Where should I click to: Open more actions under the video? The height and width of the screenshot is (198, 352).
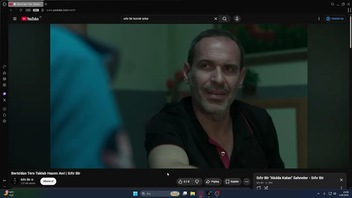click(x=247, y=182)
